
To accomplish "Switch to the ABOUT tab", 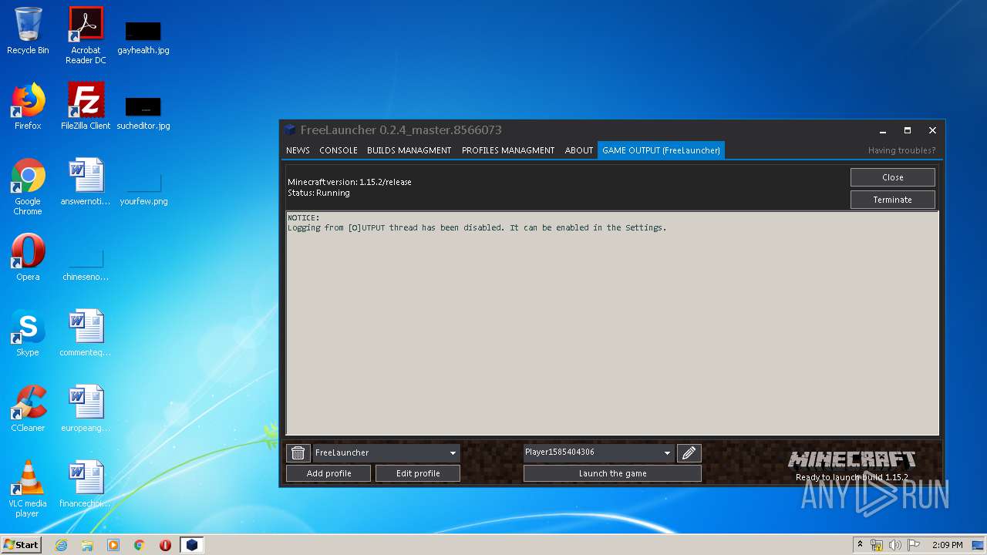I will point(578,150).
